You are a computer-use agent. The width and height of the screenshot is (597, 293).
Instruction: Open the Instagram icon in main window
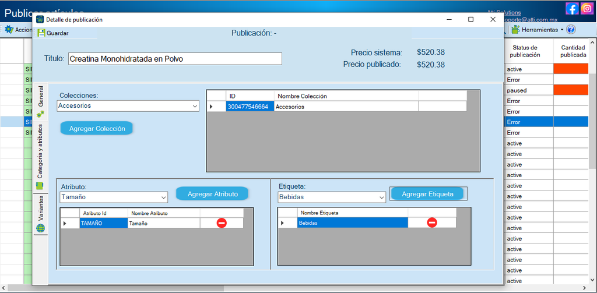pyautogui.click(x=587, y=8)
